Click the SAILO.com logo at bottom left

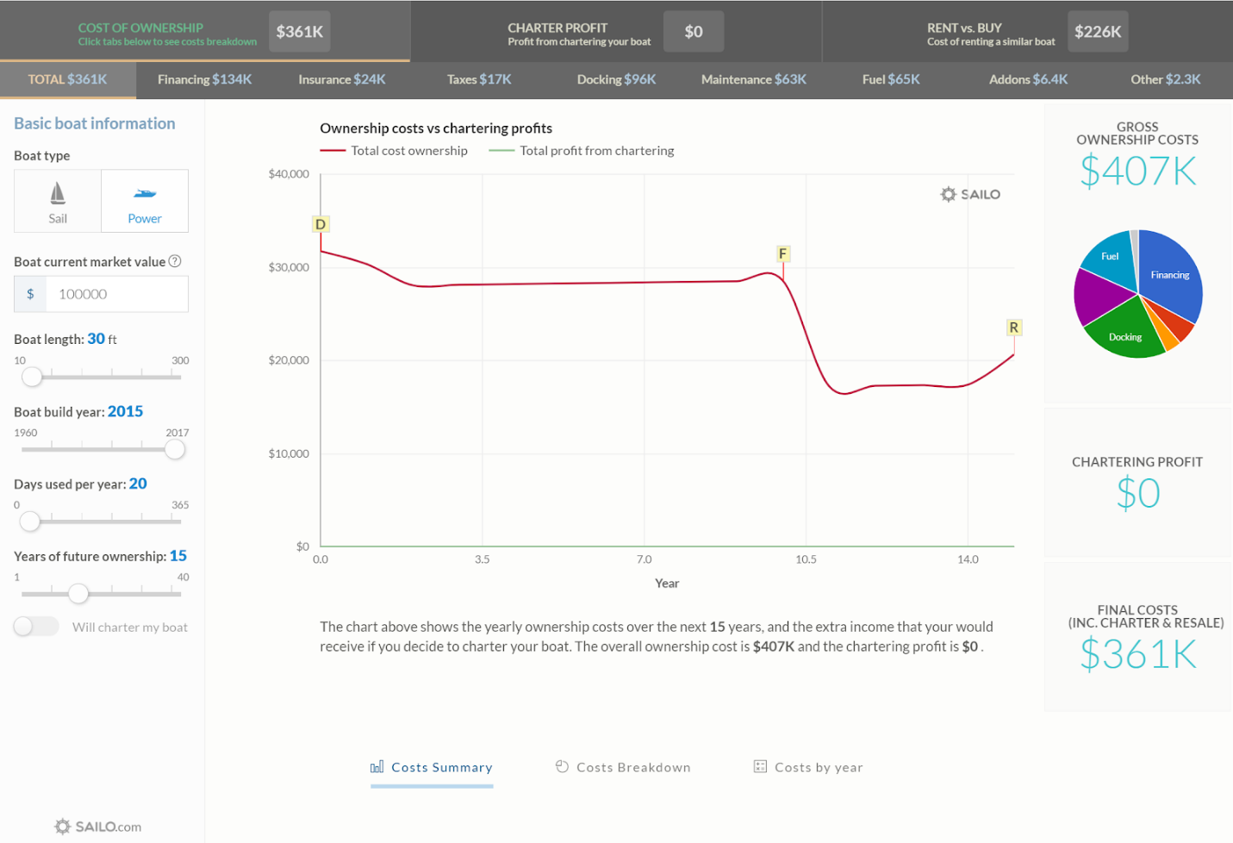point(96,826)
